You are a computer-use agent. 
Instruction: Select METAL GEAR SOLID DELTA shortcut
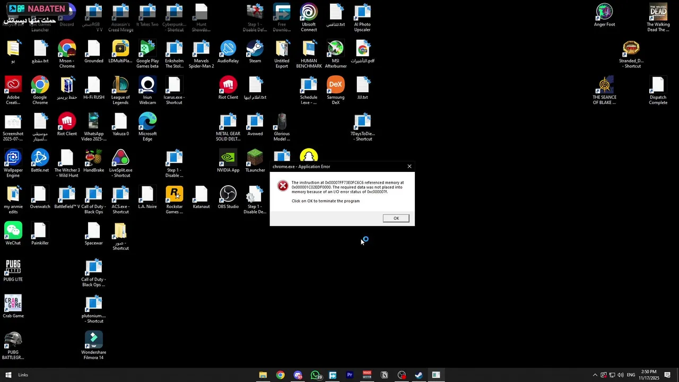coord(228,127)
